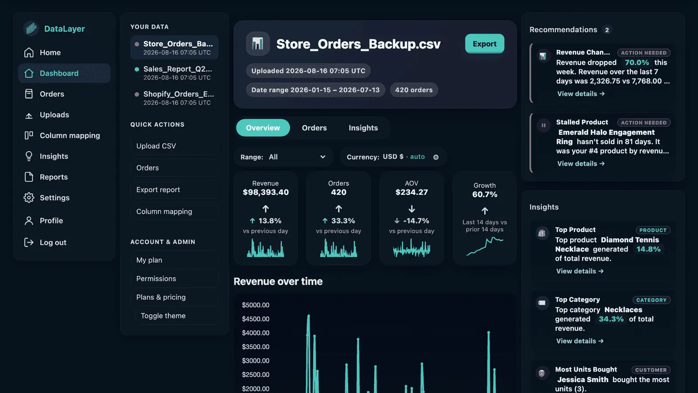Image resolution: width=698 pixels, height=393 pixels.
Task: Click the AOV sparkline chart
Action: click(412, 249)
